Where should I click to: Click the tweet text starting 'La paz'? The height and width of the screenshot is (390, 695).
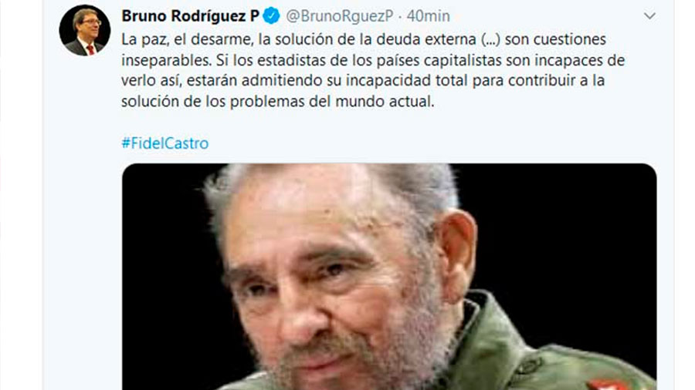(373, 70)
